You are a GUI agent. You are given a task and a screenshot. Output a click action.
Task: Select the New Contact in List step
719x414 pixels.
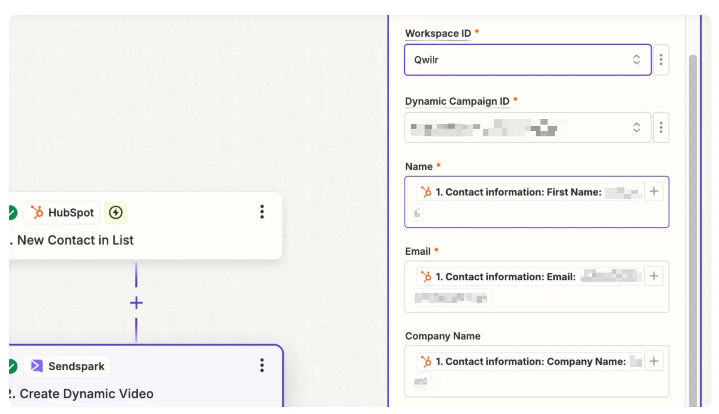click(75, 240)
